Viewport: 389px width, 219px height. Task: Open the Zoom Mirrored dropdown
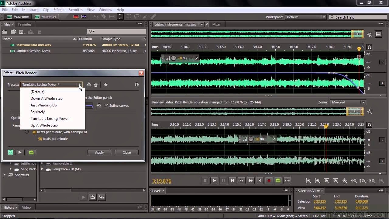(348, 102)
